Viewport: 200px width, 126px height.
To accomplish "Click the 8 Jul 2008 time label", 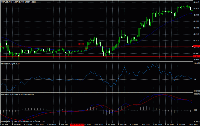I will pos(4,125).
